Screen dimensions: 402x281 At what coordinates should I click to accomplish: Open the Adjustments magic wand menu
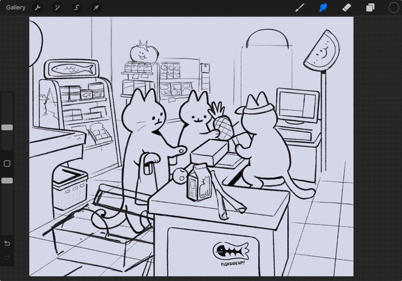(x=57, y=8)
